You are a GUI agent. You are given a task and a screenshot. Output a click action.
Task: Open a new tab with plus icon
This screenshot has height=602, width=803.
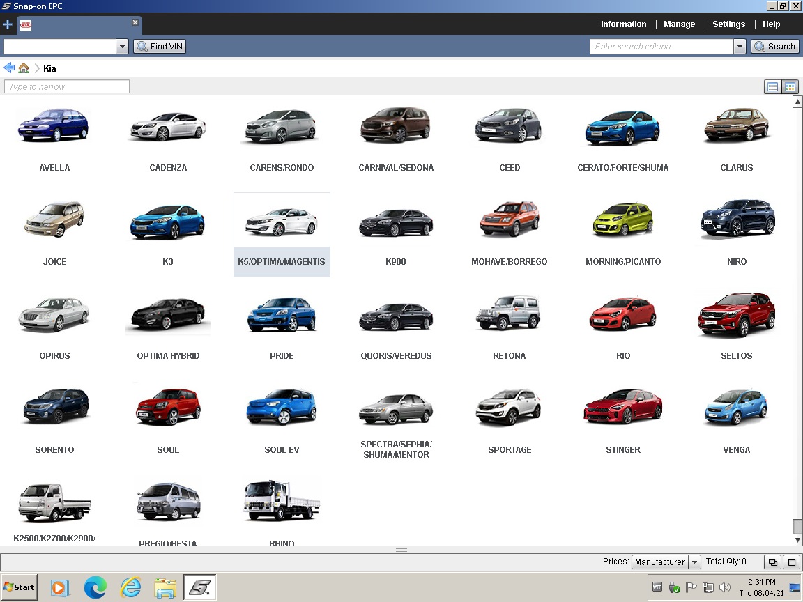[x=8, y=24]
